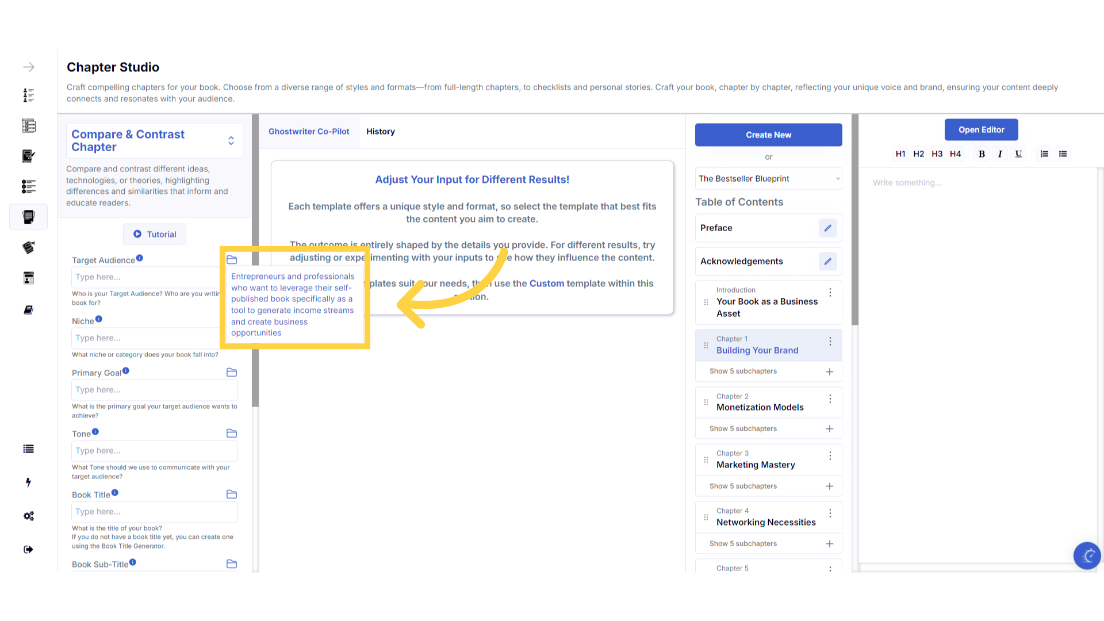1104x621 pixels.
Task: Open the Compare & Contrast Chapter template selector
Action: click(x=231, y=141)
